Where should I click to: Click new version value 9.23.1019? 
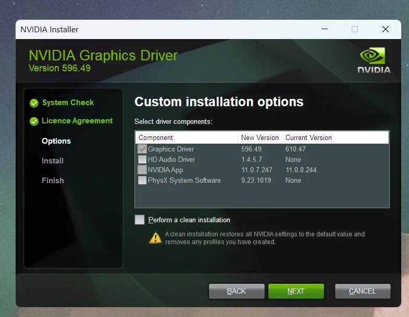click(x=256, y=181)
